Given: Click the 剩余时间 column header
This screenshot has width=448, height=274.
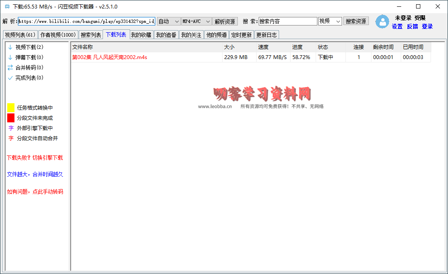Looking at the screenshot, I should (386, 47).
